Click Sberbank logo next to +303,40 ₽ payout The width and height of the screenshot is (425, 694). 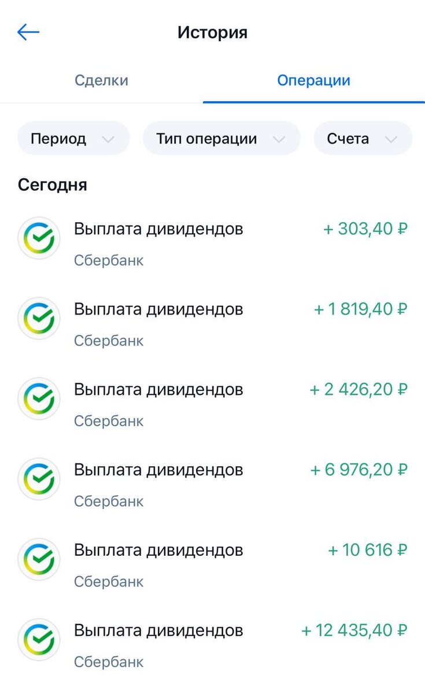39,238
